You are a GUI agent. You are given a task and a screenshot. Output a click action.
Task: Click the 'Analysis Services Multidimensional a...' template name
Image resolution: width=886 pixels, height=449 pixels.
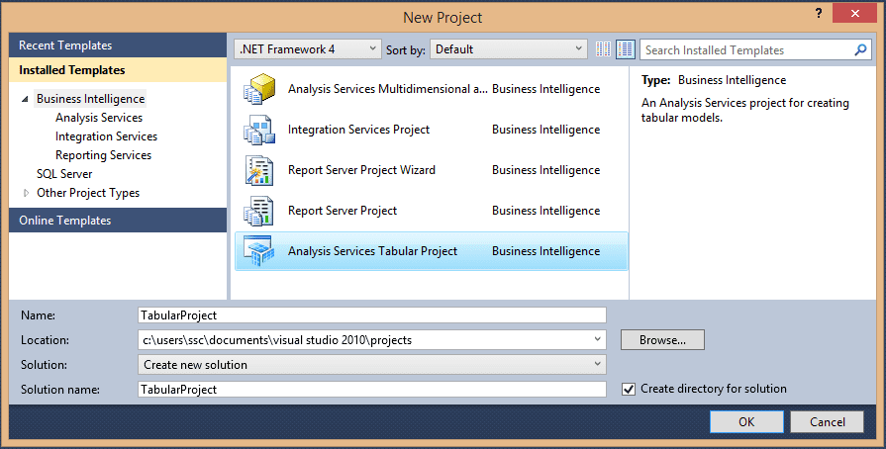(x=388, y=89)
